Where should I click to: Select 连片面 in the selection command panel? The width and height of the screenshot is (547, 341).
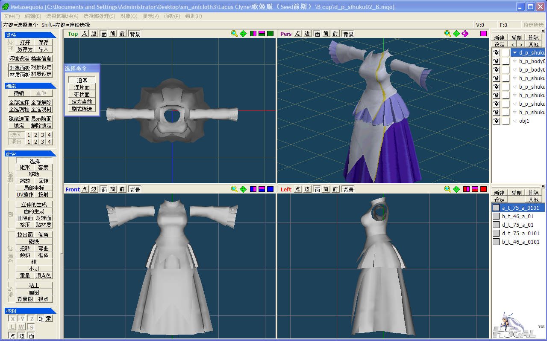82,87
